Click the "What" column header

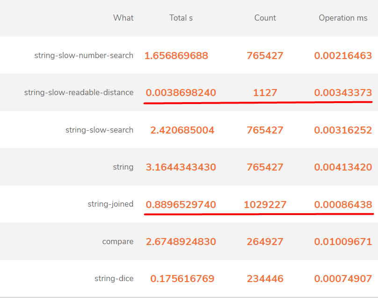[x=123, y=18]
